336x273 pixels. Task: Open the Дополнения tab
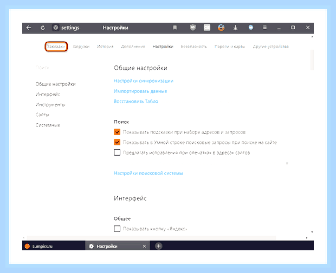pos(133,46)
